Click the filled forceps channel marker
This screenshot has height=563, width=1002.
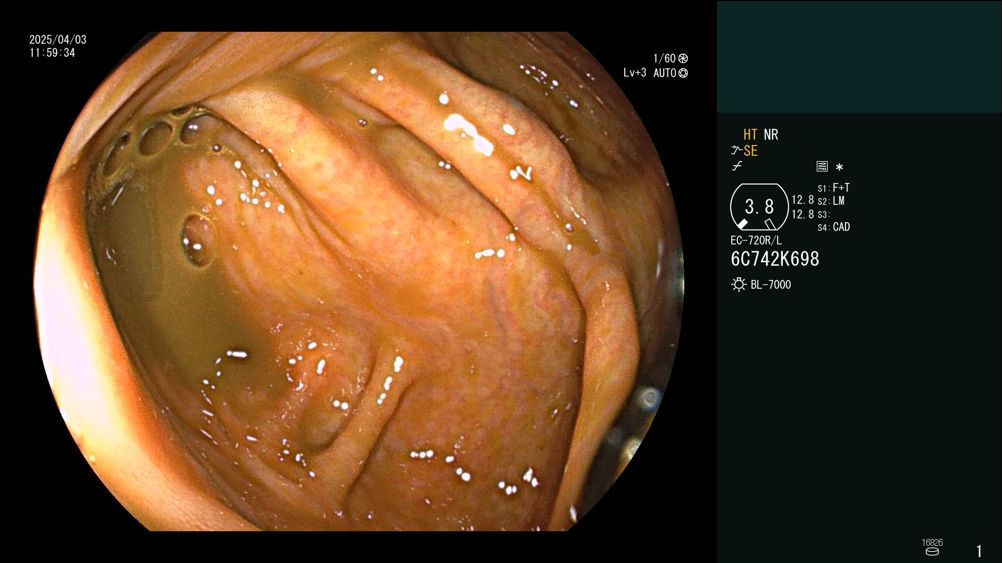(742, 224)
